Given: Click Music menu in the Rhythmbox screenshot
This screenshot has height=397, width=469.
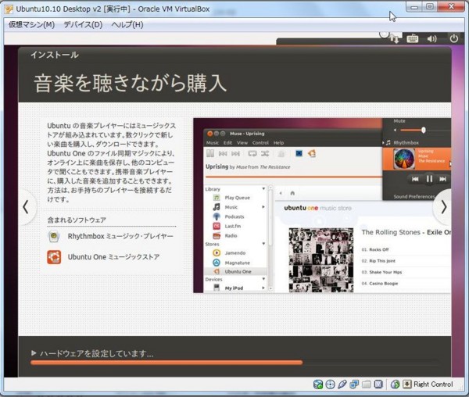Looking at the screenshot, I should coord(213,143).
